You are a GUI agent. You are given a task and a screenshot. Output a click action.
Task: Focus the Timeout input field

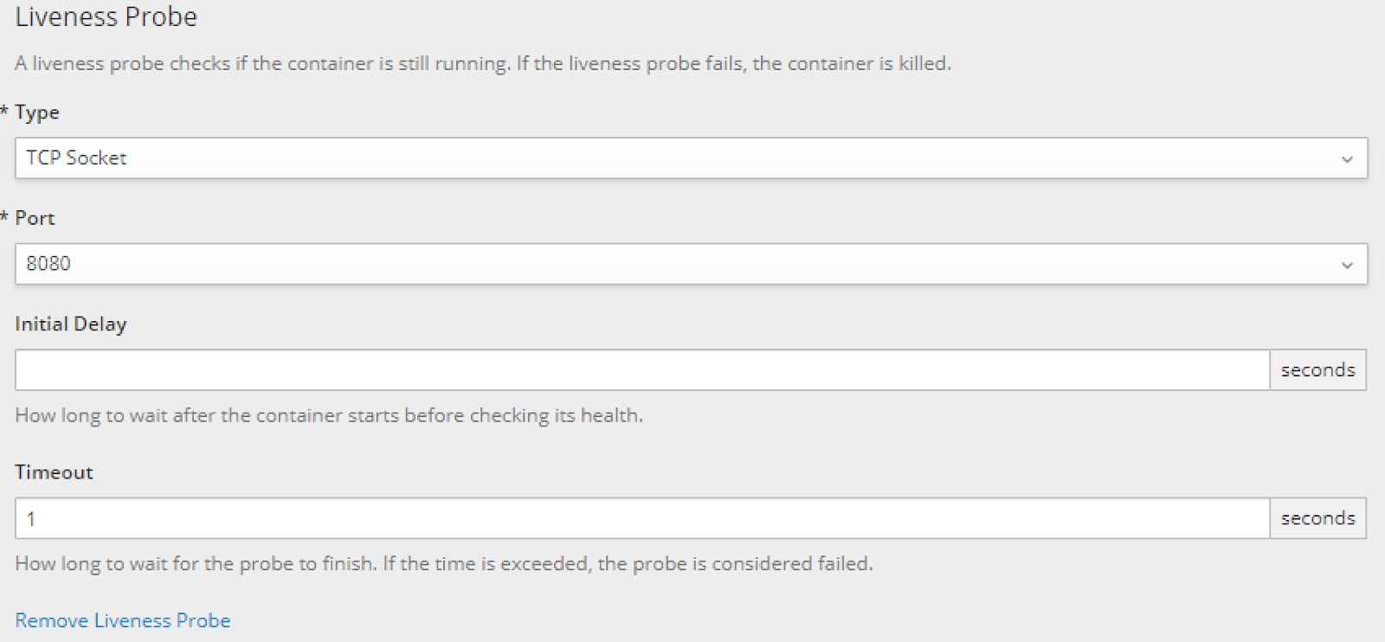point(642,518)
